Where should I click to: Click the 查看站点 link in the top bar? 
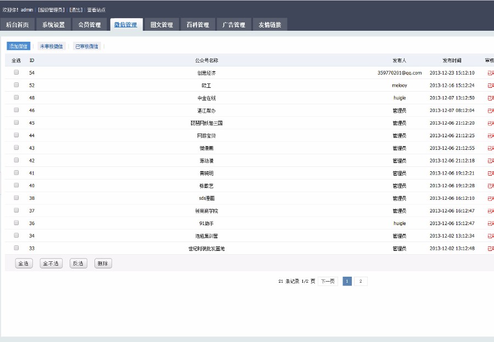coord(97,9)
